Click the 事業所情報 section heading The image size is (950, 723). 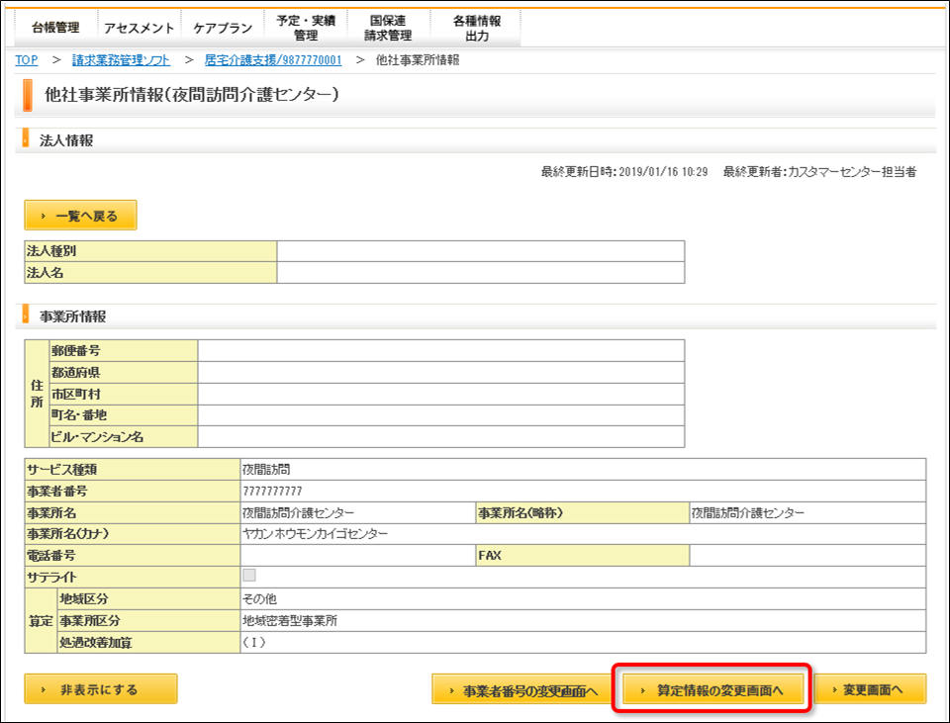click(72, 316)
